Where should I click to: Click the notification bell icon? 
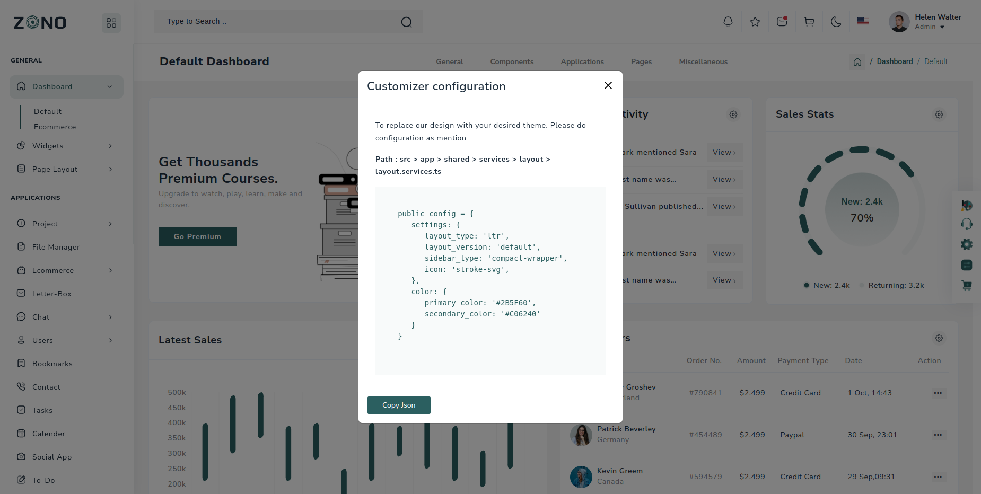[728, 22]
